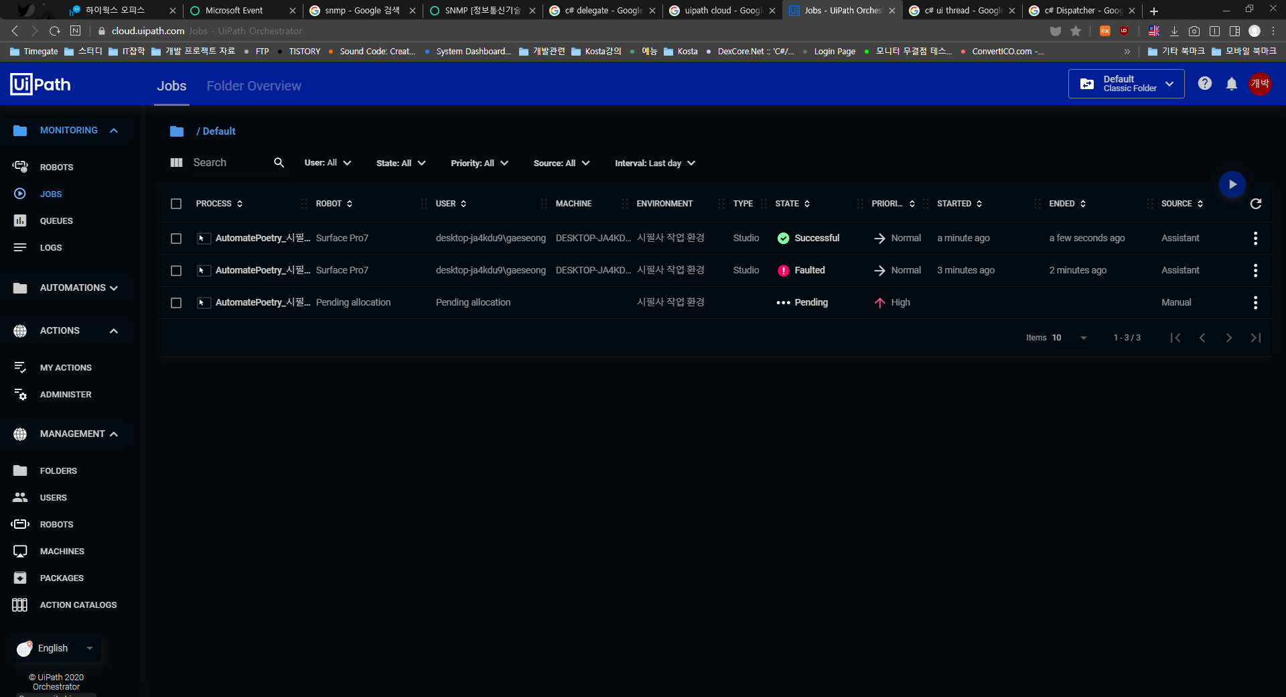1286x697 pixels.
Task: Open Action Catalogs in the sidebar
Action: point(78,605)
